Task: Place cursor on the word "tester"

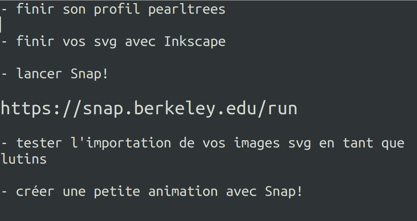Action: click(39, 143)
